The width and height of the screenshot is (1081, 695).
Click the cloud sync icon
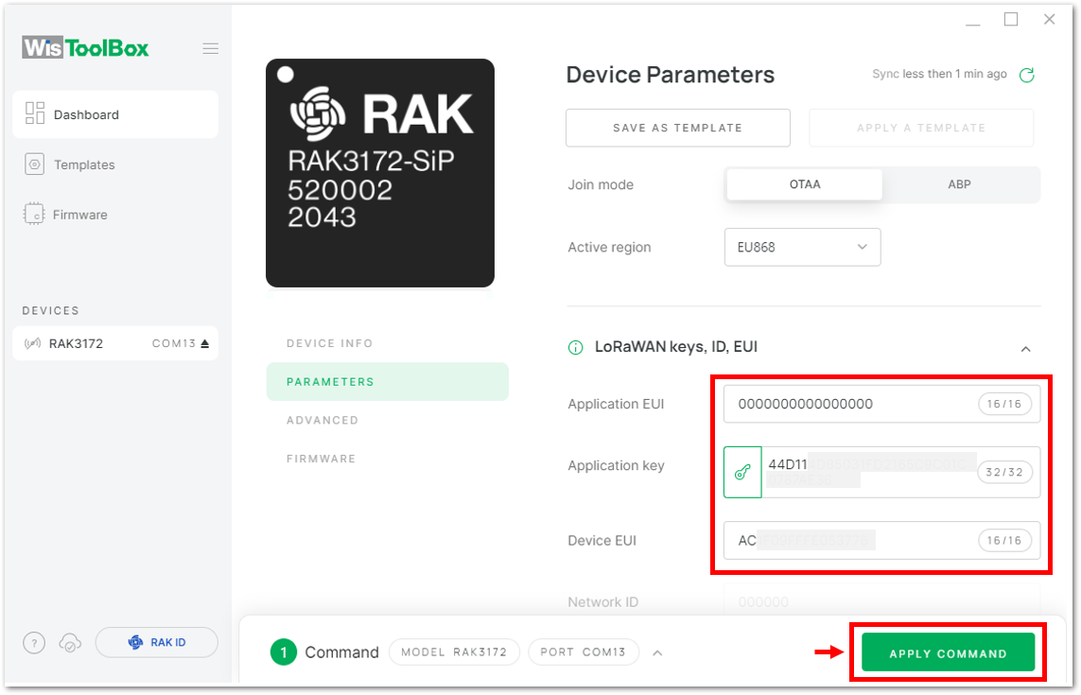tap(70, 643)
